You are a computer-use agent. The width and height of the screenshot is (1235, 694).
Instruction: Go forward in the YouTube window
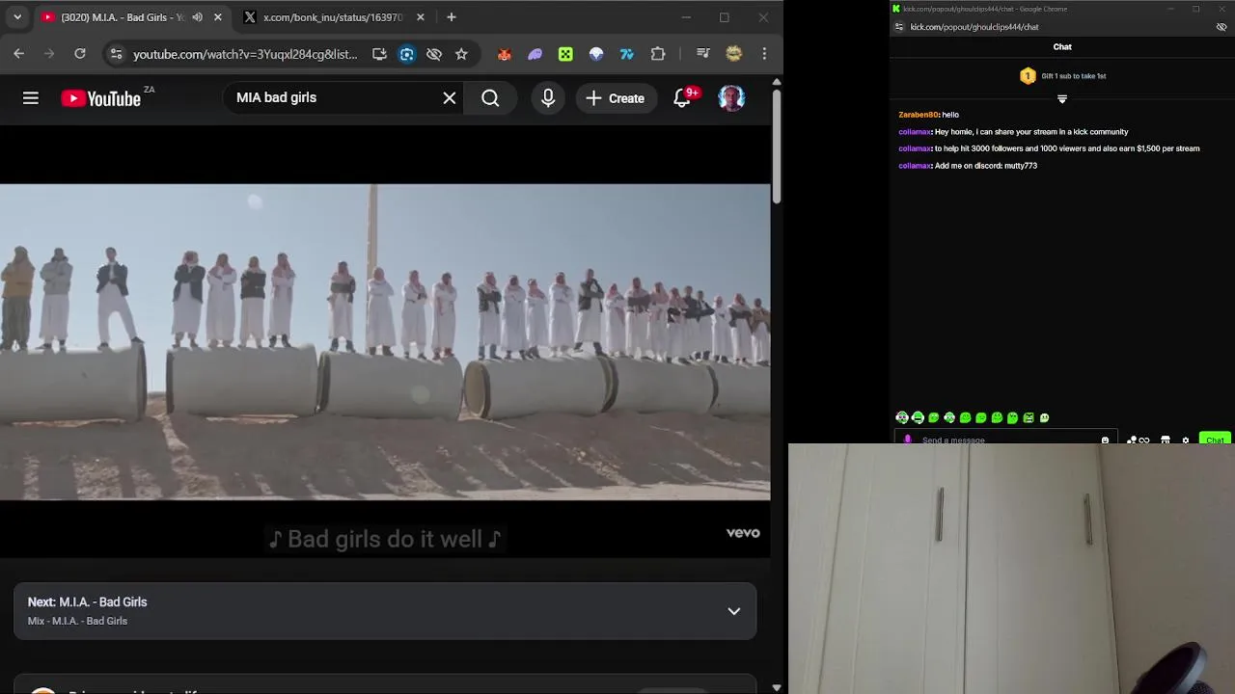tap(49, 54)
